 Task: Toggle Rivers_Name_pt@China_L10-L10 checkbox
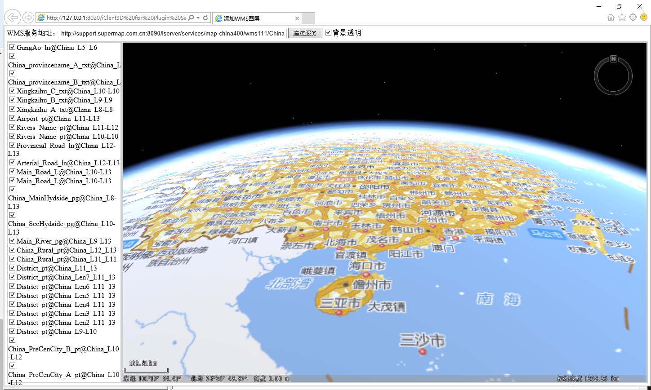click(13, 136)
